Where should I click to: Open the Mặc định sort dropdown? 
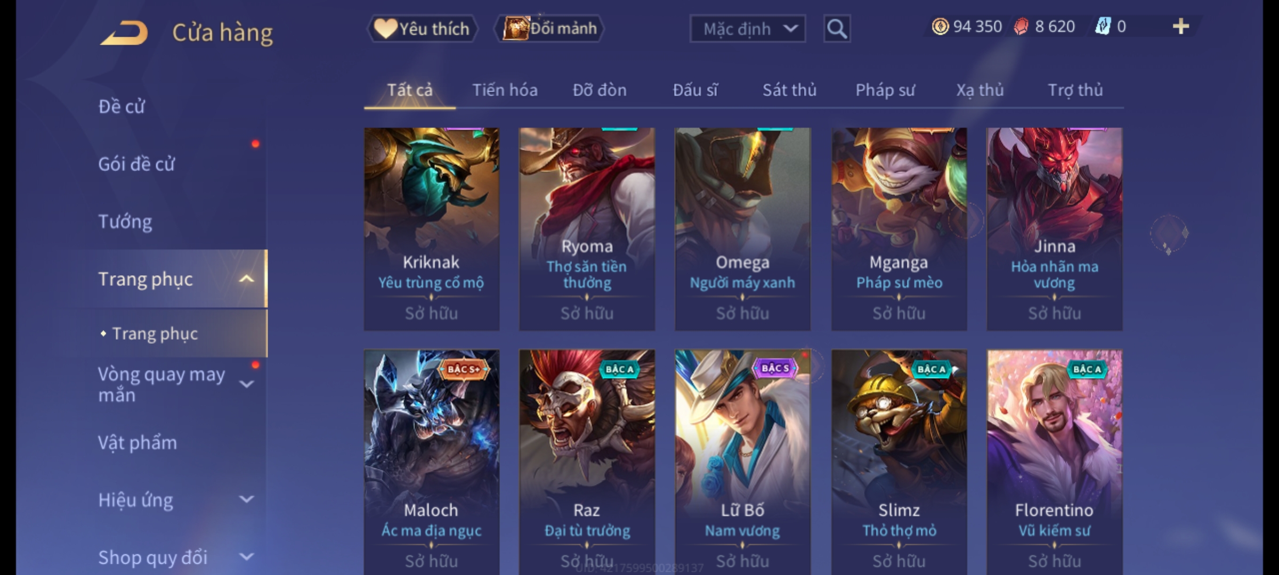pyautogui.click(x=747, y=29)
